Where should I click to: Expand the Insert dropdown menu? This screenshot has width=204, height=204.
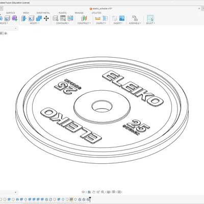click(x=118, y=23)
